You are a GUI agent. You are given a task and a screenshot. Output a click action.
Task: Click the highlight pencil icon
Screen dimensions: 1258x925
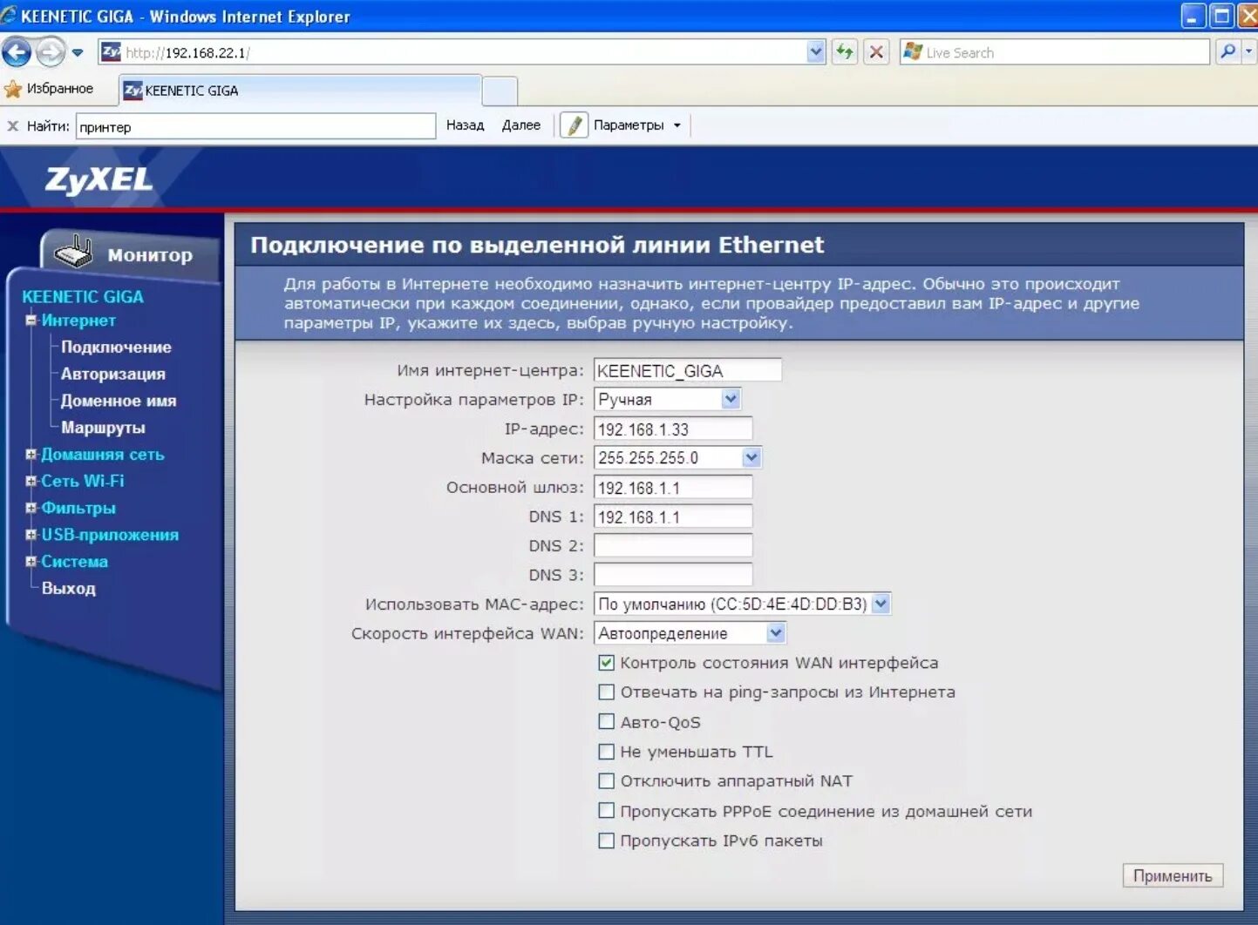pyautogui.click(x=574, y=125)
